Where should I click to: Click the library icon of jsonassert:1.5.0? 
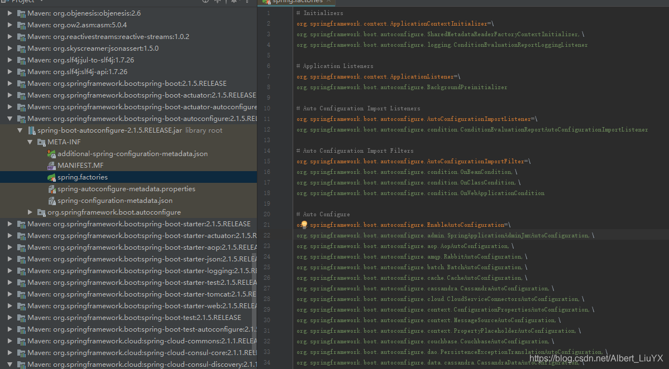click(x=21, y=48)
